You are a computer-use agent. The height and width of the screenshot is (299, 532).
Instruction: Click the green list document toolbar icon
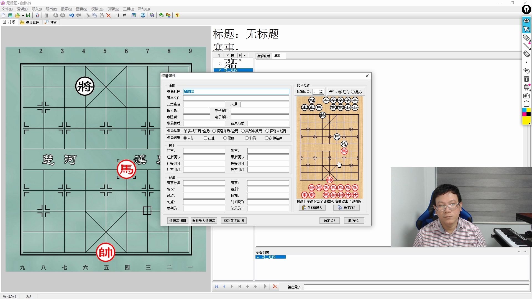(10, 16)
